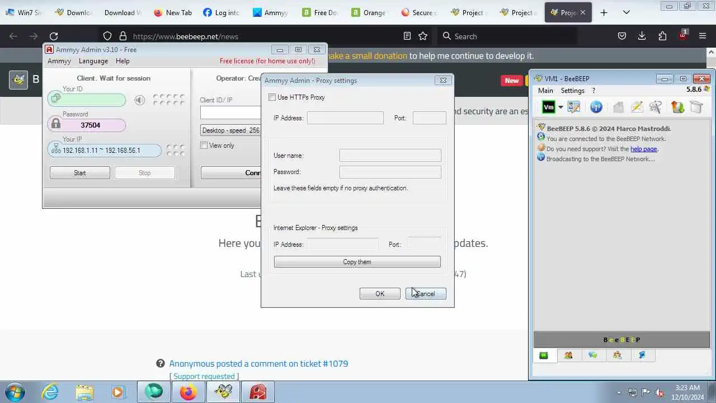Open the Pocket icon in Firefox toolbar
Screen dimensions: 716x403
[x=622, y=36]
